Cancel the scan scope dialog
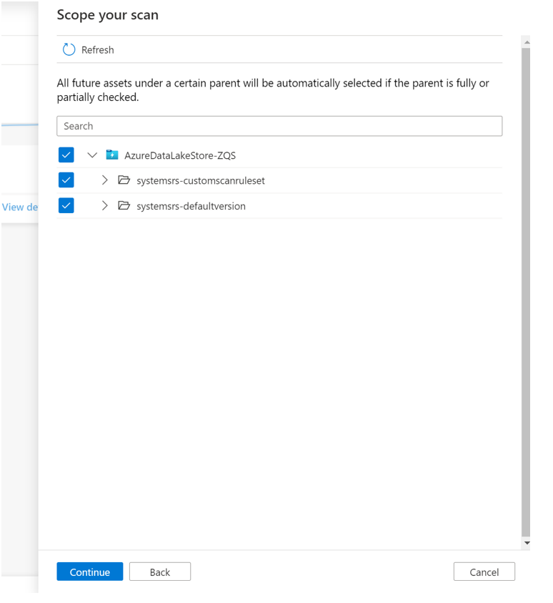The height and width of the screenshot is (603, 553). (x=484, y=572)
